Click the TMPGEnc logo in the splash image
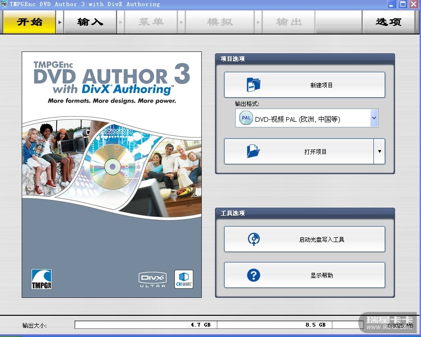Image resolution: width=421 pixels, height=337 pixels. [41, 279]
